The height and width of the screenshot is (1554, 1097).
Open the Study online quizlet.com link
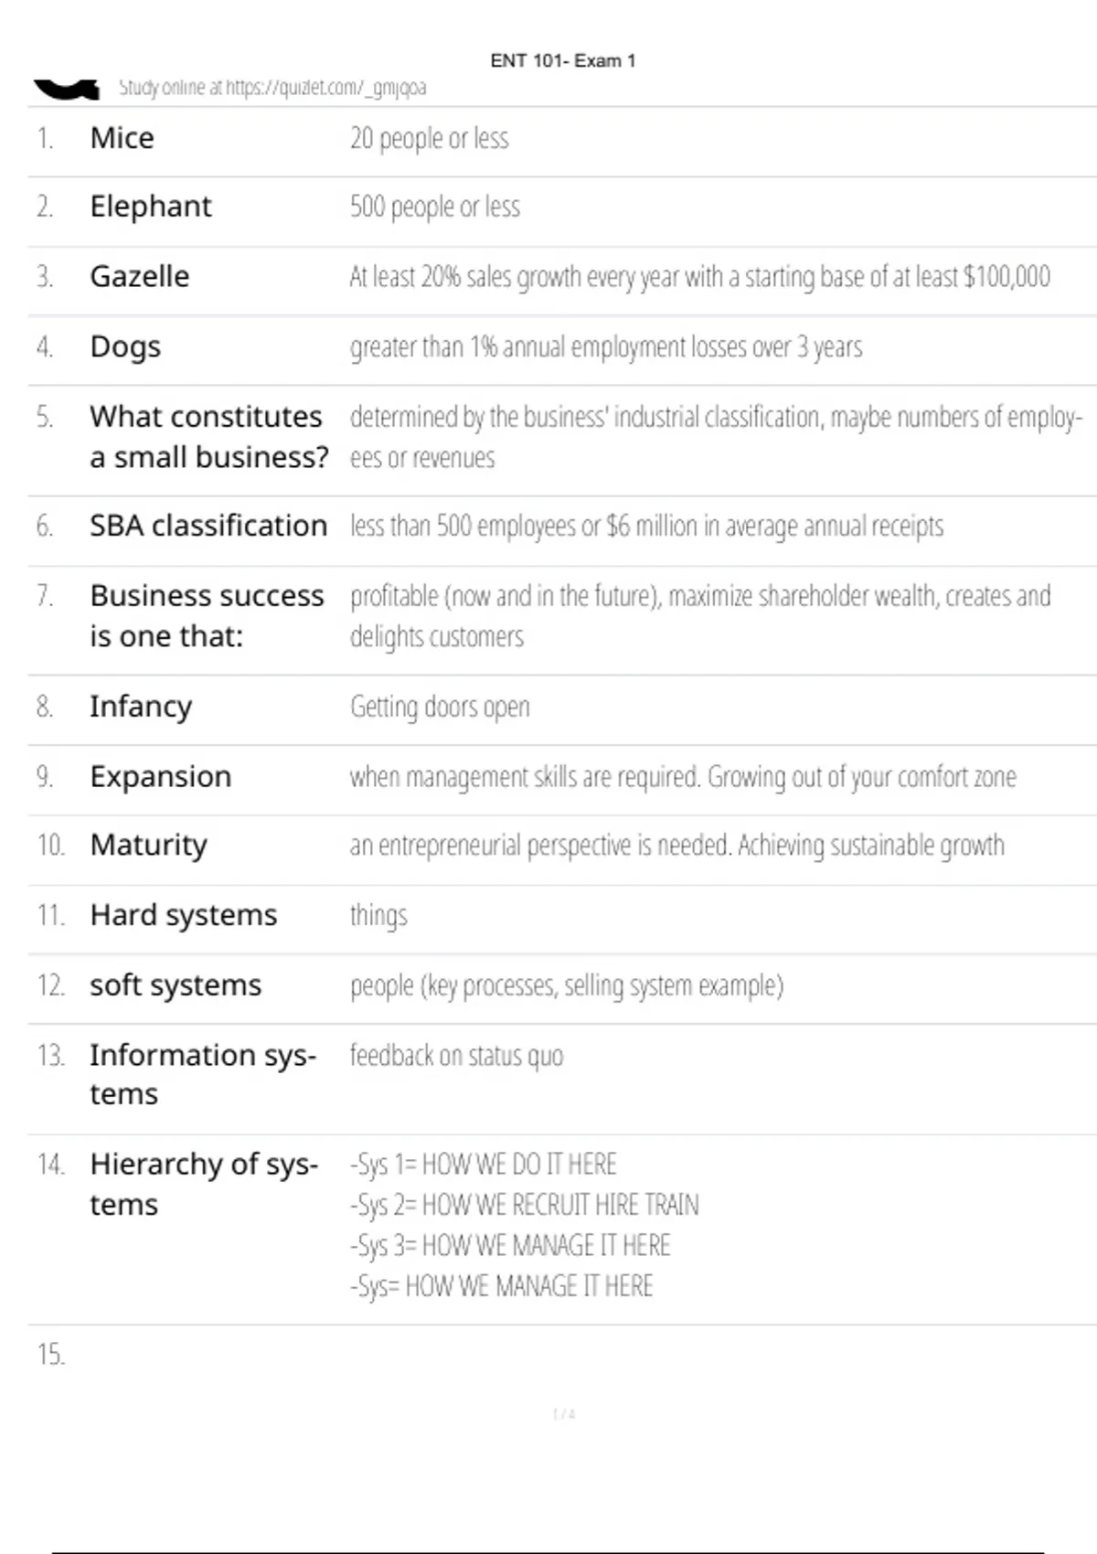click(x=272, y=88)
